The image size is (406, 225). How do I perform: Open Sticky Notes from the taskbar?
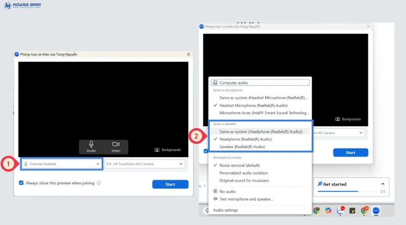[x=352, y=211]
